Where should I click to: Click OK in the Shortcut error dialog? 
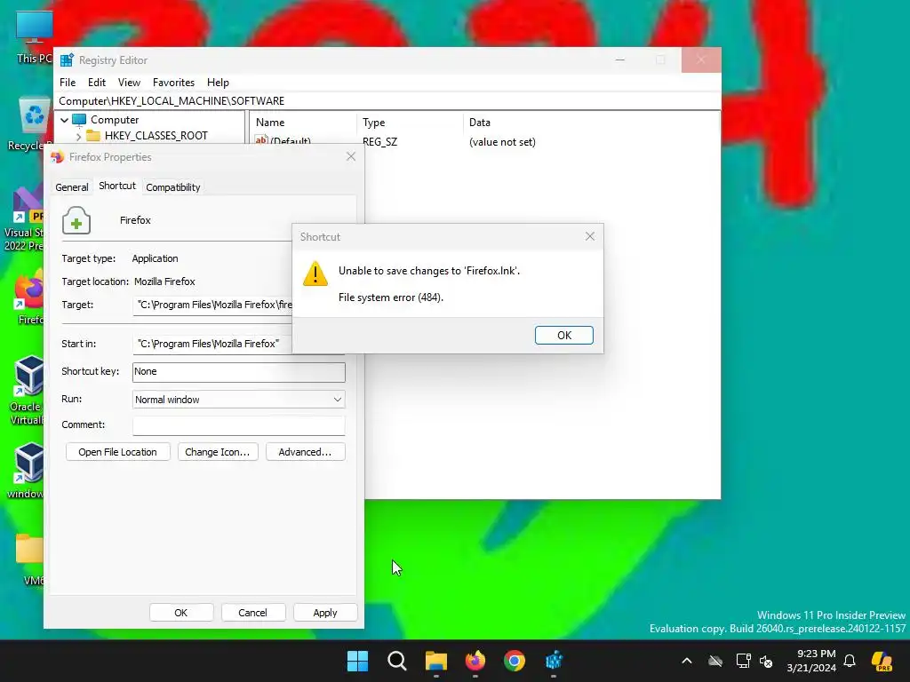coord(563,335)
